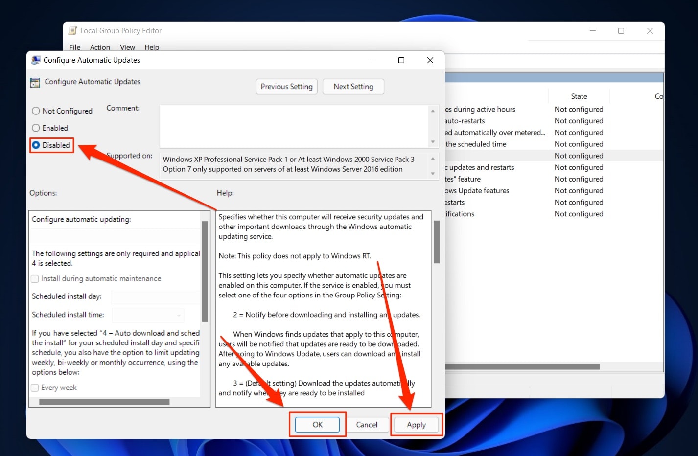Click the Scheduled install day field
This screenshot has height=456, width=698.
[155, 296]
